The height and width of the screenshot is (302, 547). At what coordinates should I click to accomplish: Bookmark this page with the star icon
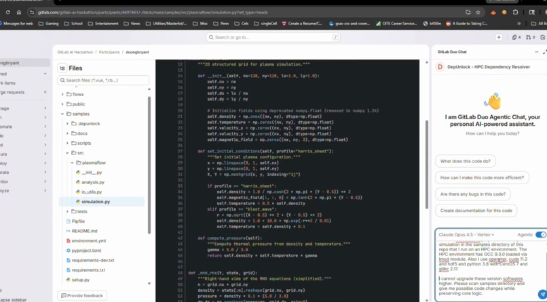[478, 12]
